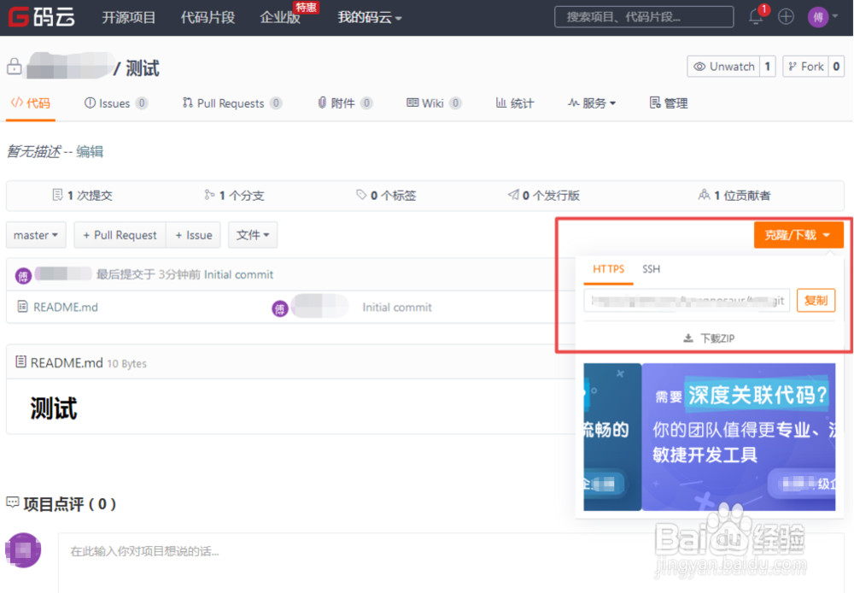Click the 复制 copy button
Viewport: 854px width, 593px height.
point(816,300)
